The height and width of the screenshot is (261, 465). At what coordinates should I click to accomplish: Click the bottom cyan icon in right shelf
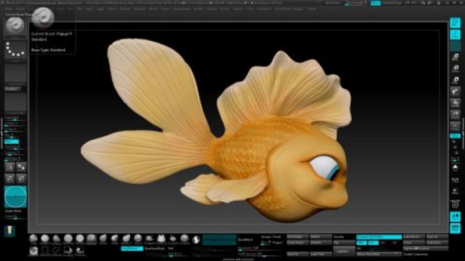(455, 228)
